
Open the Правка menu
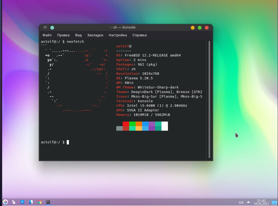(63, 35)
